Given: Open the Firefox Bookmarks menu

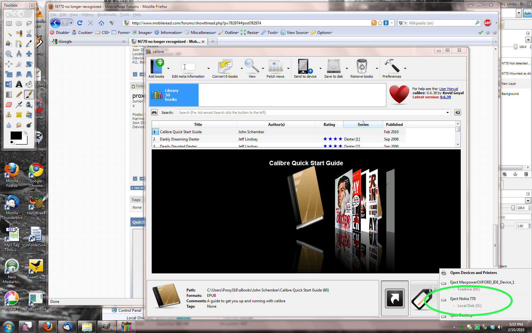Looking at the screenshot, I should pyautogui.click(x=107, y=15).
